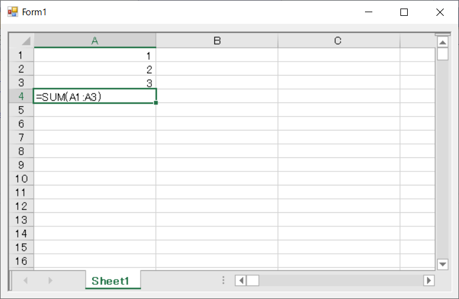Image resolution: width=459 pixels, height=299 pixels.
Task: Select column C header
Action: [x=338, y=41]
